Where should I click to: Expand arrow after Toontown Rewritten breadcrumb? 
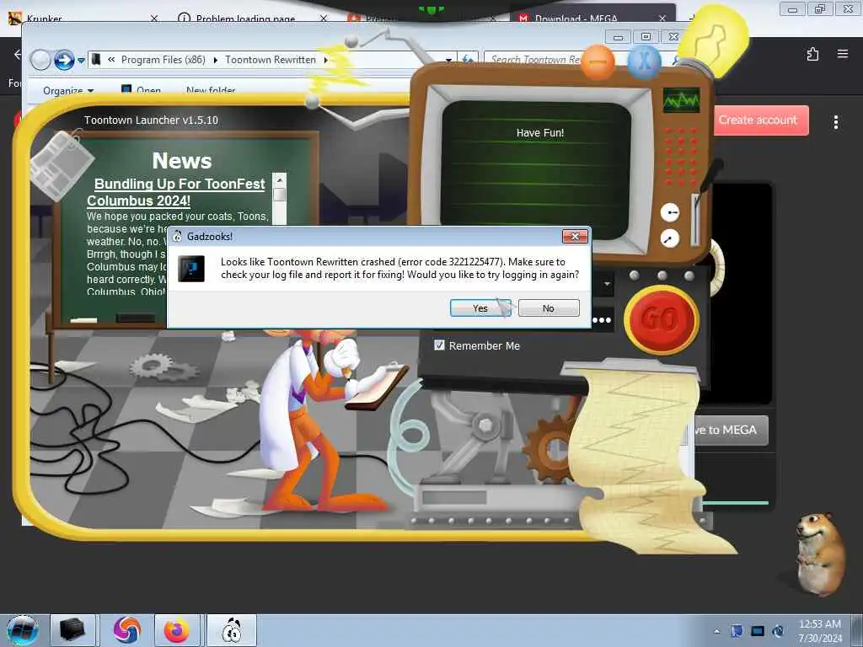pyautogui.click(x=326, y=60)
